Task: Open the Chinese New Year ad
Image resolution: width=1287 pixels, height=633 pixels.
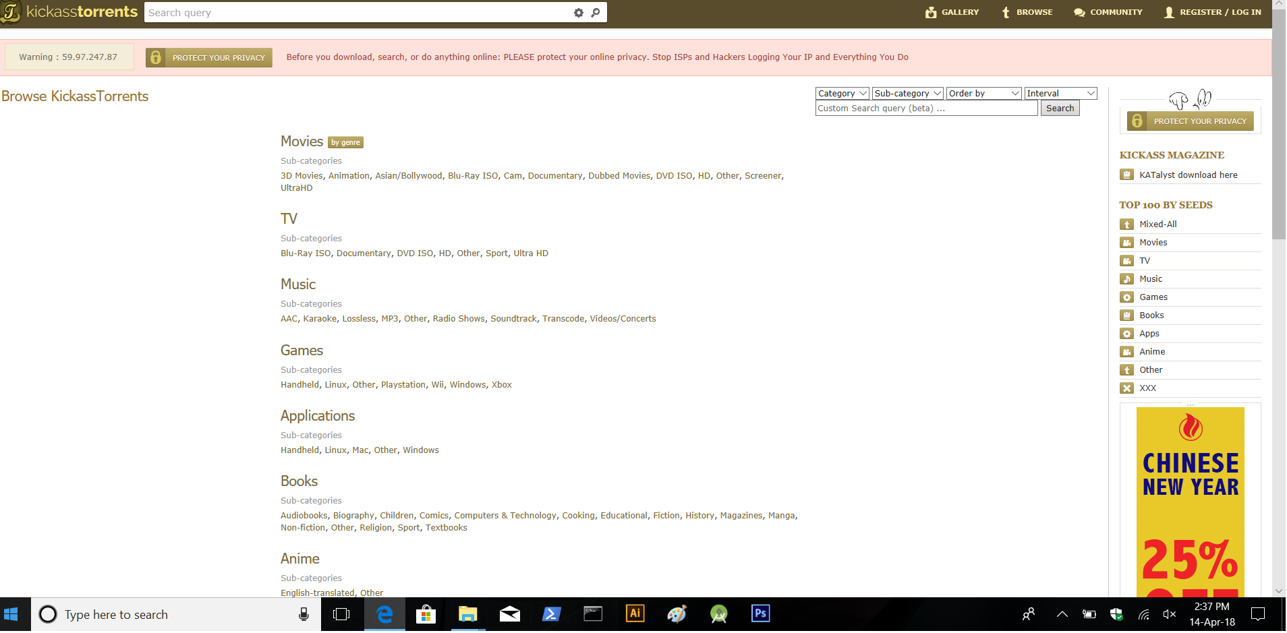Action: click(x=1190, y=502)
